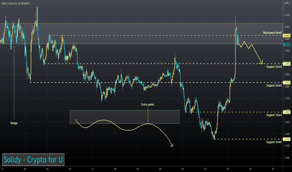
Task: Click the 3.750 price axis label
Action: pos(287,98)
